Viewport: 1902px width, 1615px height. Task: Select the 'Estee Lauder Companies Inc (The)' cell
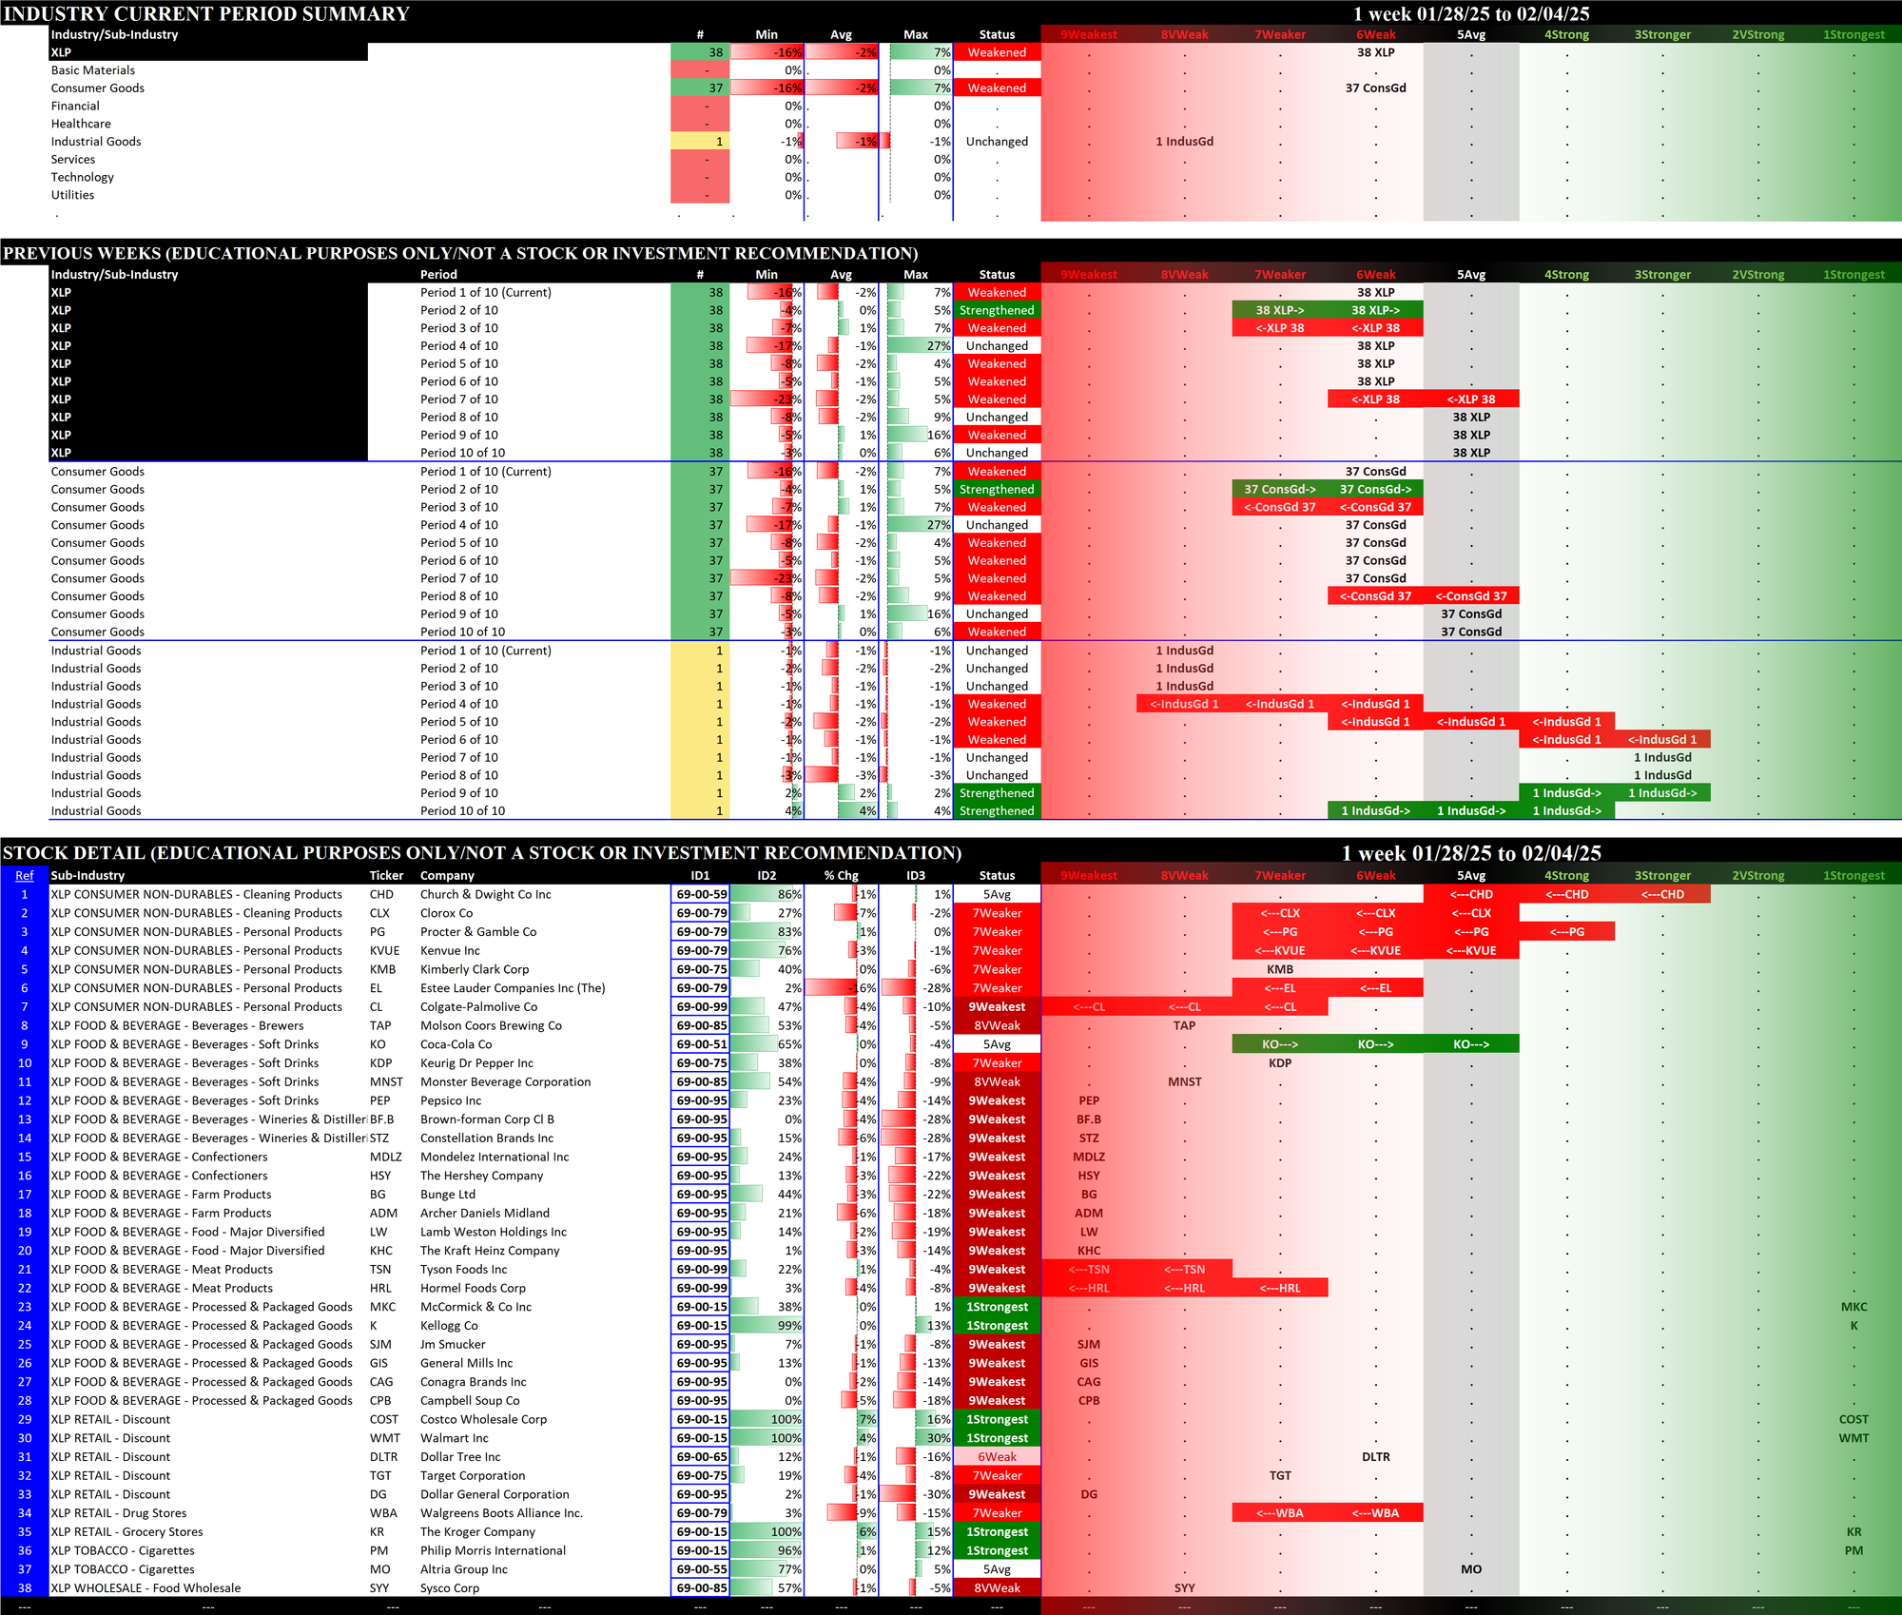point(513,988)
